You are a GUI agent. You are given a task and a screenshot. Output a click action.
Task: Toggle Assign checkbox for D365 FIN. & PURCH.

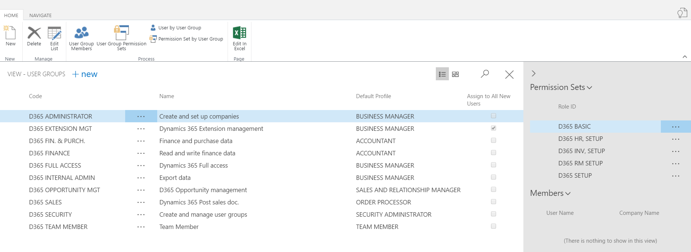493,140
